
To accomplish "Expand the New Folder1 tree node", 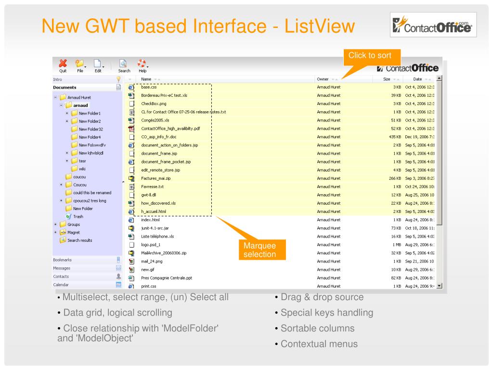I will tap(67, 113).
